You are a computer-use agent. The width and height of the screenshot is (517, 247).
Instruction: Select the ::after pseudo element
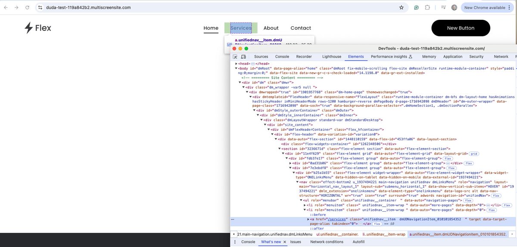(x=317, y=228)
